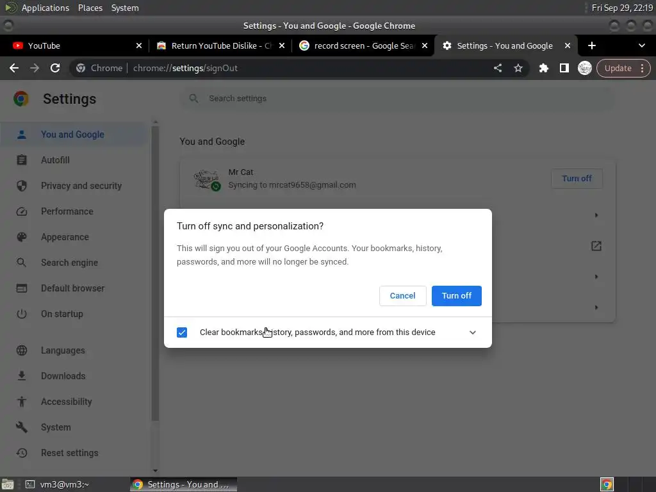The image size is (656, 492).
Task: Open the Extensions puzzle icon
Action: tap(543, 68)
